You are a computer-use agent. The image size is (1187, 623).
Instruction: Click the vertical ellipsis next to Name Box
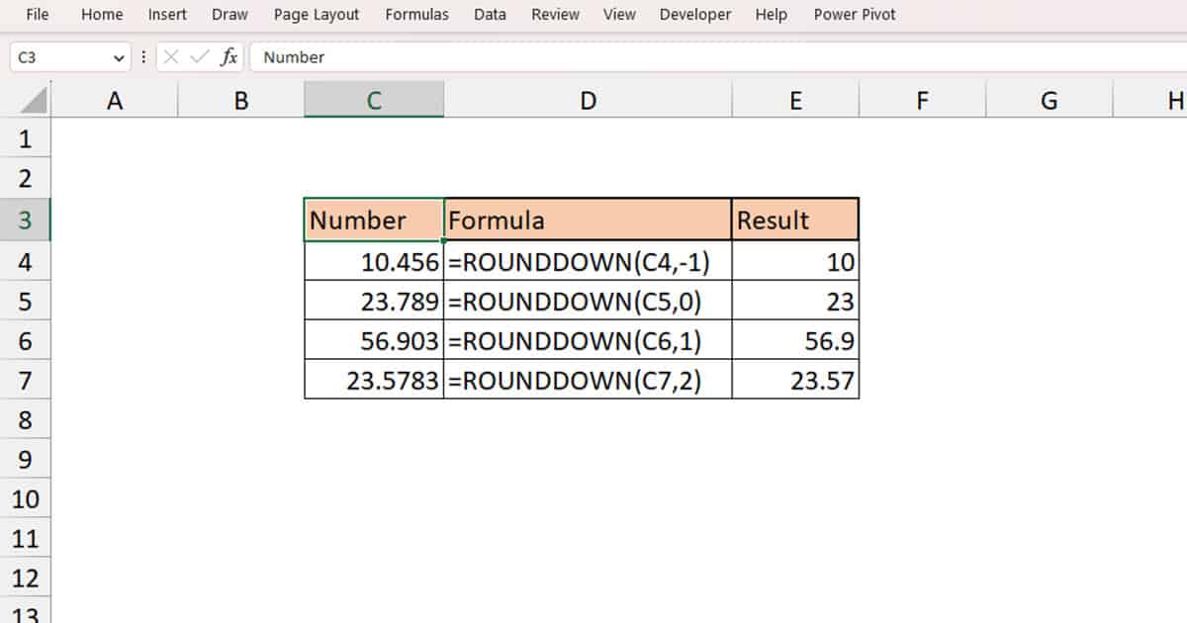[x=143, y=57]
